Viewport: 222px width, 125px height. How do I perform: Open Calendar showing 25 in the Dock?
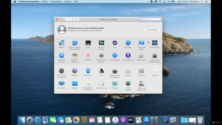point(92,120)
